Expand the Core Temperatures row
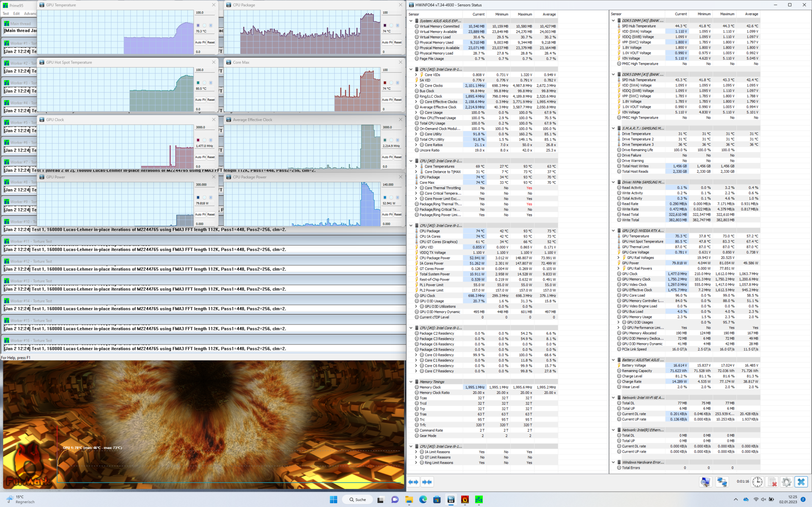The width and height of the screenshot is (812, 507). [x=416, y=166]
